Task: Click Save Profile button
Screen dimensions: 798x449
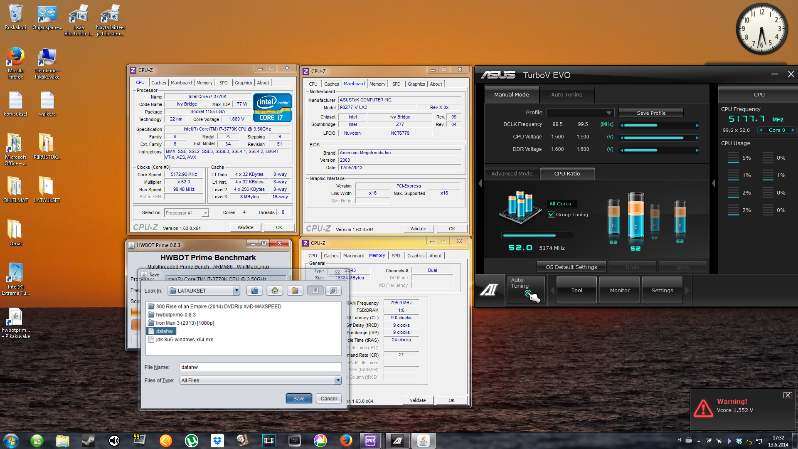Action: pyautogui.click(x=651, y=113)
